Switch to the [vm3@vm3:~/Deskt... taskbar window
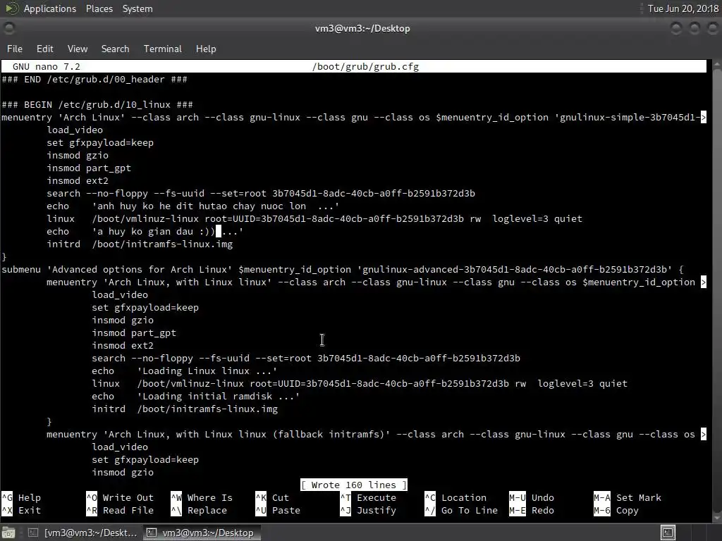 [x=83, y=533]
